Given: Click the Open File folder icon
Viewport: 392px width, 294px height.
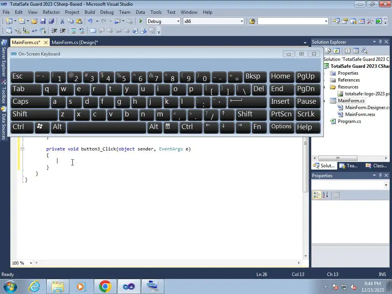Looking at the screenshot, I should (34, 21).
